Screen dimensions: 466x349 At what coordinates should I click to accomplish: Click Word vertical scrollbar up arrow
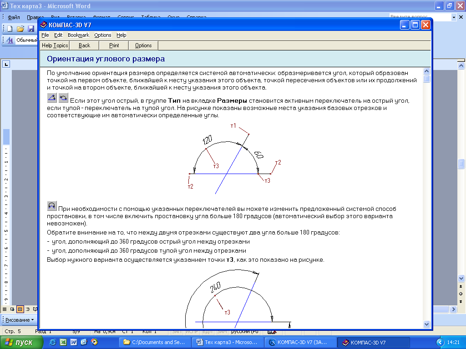coord(461,66)
